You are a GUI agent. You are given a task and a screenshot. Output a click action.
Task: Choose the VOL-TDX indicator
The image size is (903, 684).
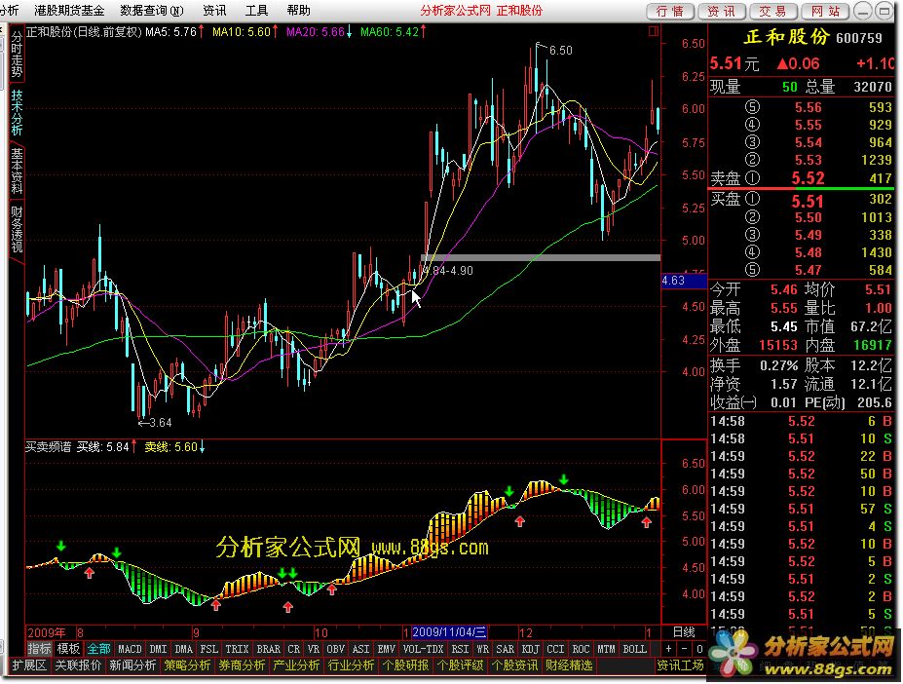423,649
